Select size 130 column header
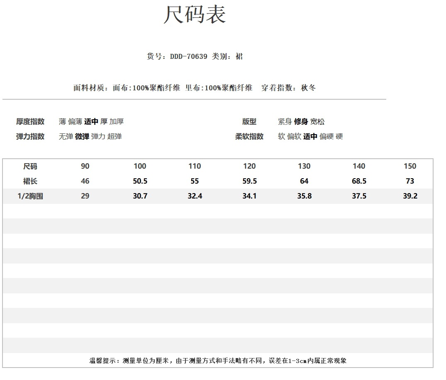446x380 pixels. click(304, 166)
